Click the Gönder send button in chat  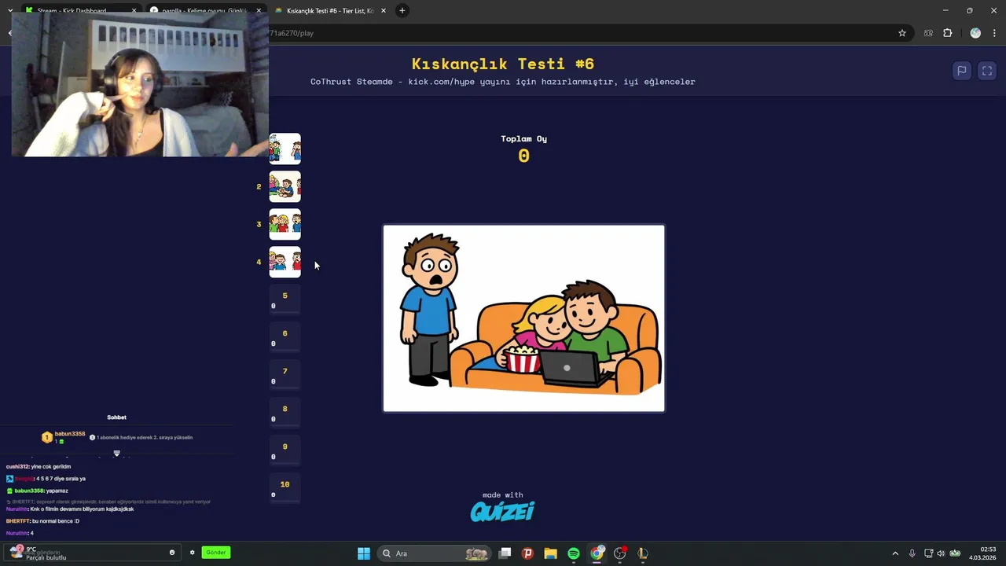point(216,553)
